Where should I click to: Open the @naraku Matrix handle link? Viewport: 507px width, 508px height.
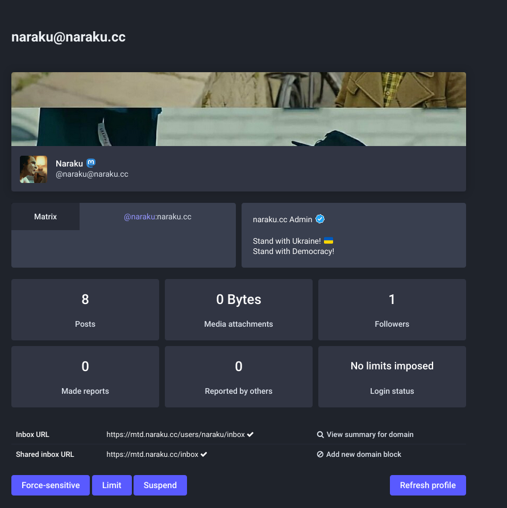click(x=140, y=216)
